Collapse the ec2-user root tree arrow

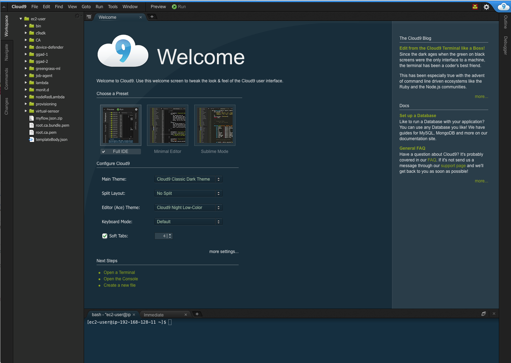[x=21, y=19]
